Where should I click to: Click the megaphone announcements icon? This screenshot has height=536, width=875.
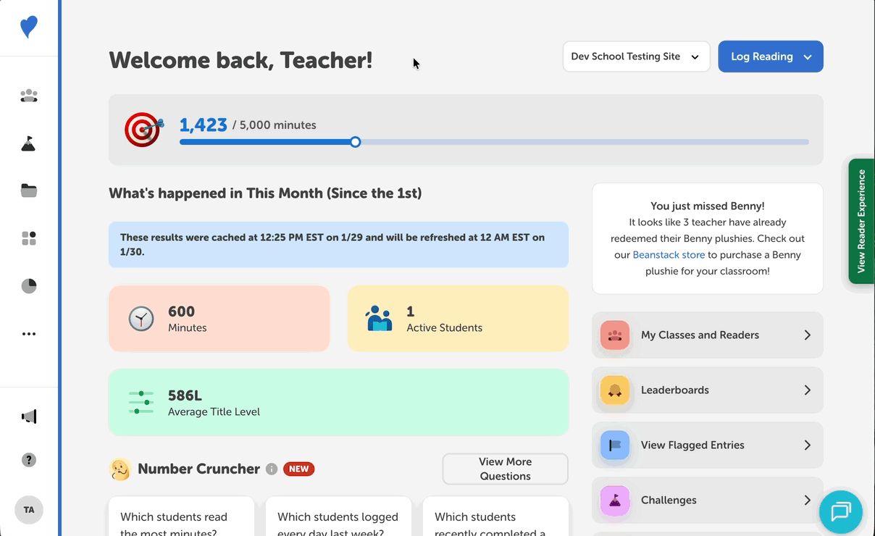pos(29,416)
